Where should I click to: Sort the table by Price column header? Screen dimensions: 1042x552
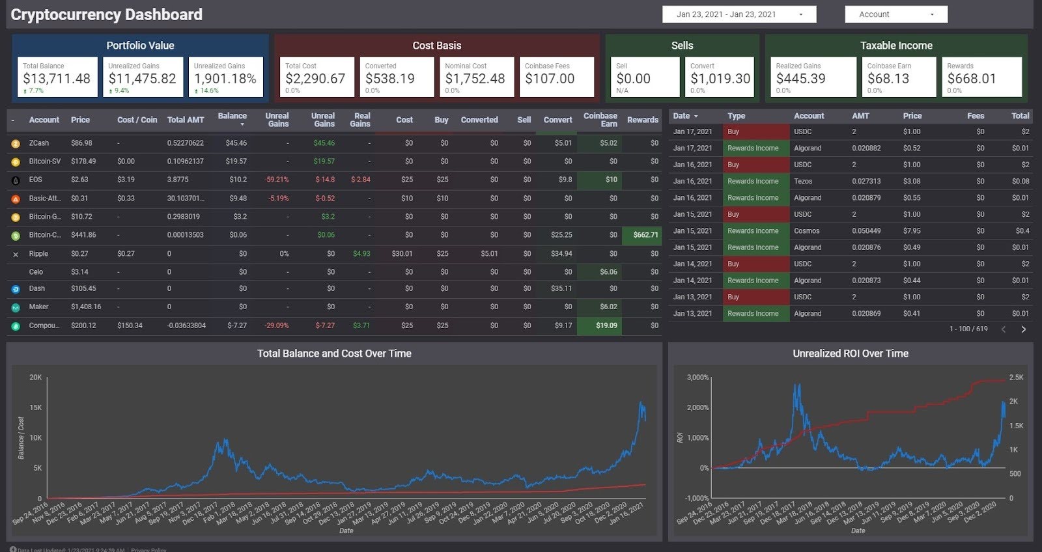coord(81,120)
